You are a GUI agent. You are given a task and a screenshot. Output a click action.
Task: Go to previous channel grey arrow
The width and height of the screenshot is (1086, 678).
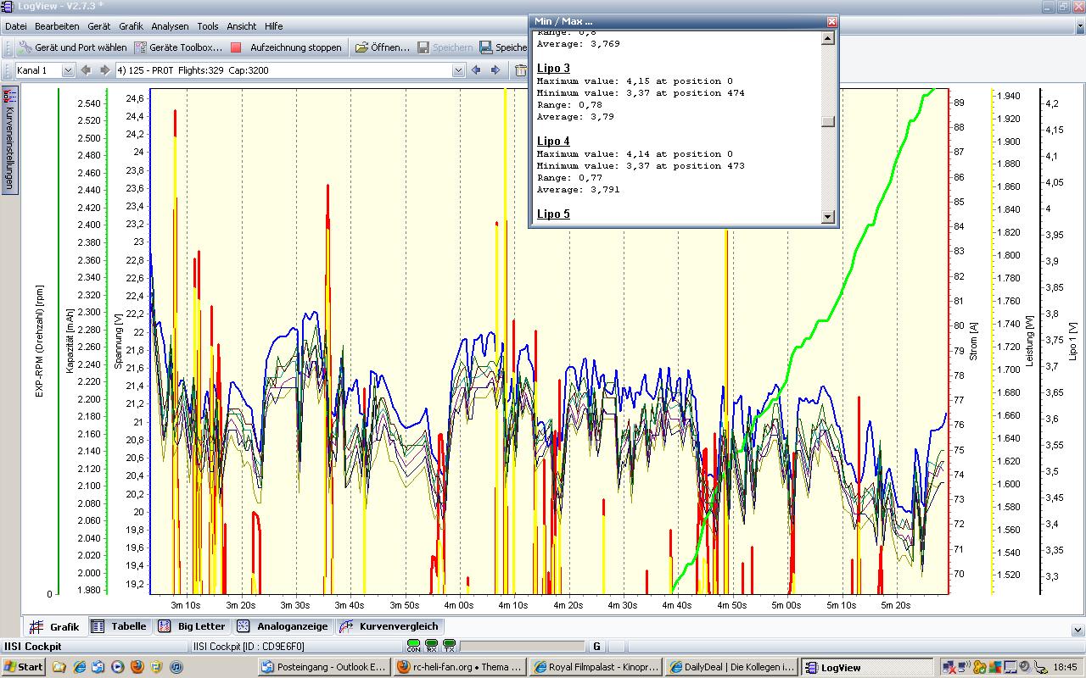(86, 70)
